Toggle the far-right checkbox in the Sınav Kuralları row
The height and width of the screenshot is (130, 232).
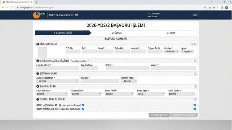click(x=195, y=109)
